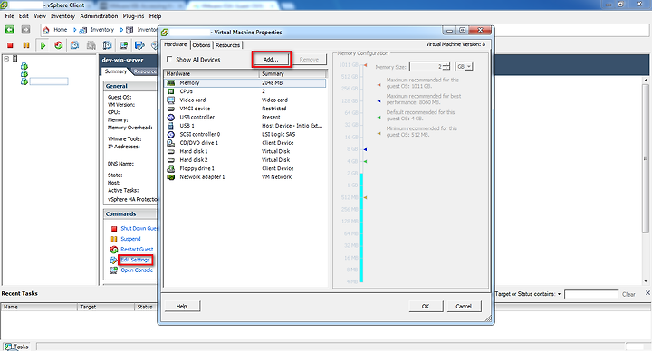The width and height of the screenshot is (652, 351).
Task: Click the Cancel button
Action: pyautogui.click(x=464, y=306)
